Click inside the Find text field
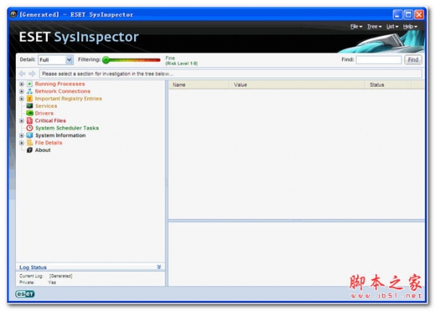435x311 pixels. pyautogui.click(x=378, y=60)
